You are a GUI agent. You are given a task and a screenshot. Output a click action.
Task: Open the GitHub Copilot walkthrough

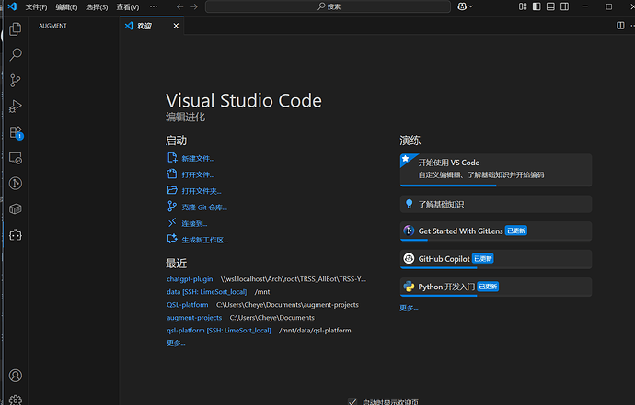pos(496,259)
